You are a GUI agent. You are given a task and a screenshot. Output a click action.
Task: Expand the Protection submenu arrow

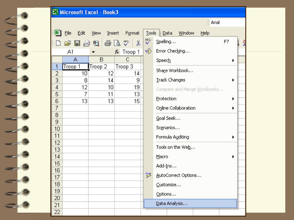[233, 99]
